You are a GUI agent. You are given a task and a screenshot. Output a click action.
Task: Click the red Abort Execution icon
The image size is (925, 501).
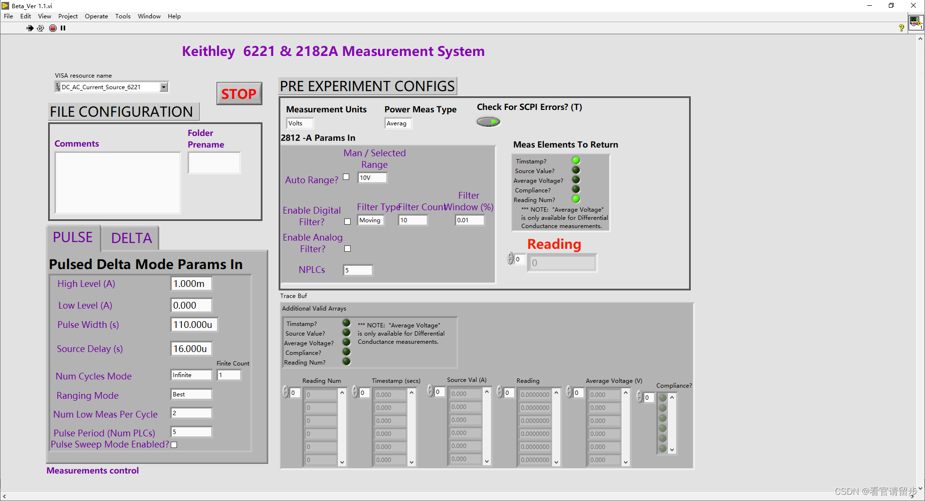(53, 28)
